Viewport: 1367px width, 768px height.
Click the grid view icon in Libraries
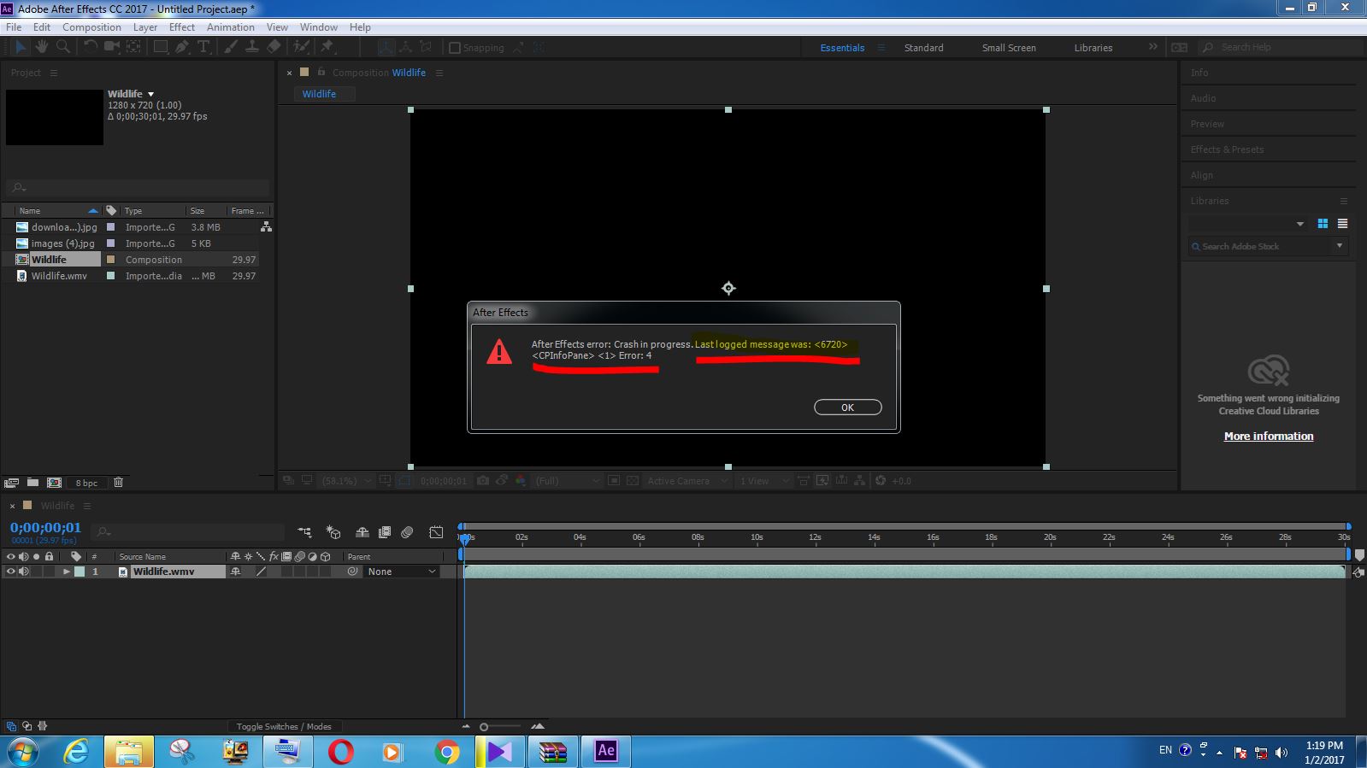click(1323, 224)
